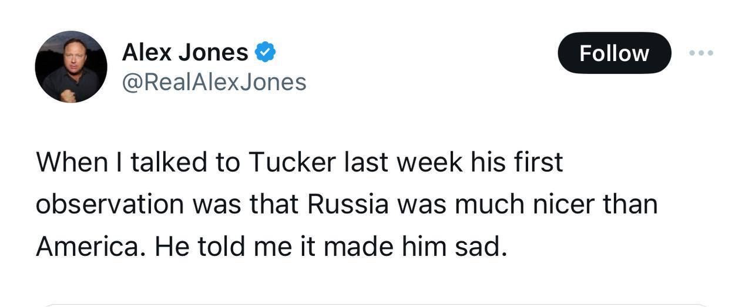The height and width of the screenshot is (307, 752).
Task: Open the Alex Jones display name link
Action: pos(184,53)
